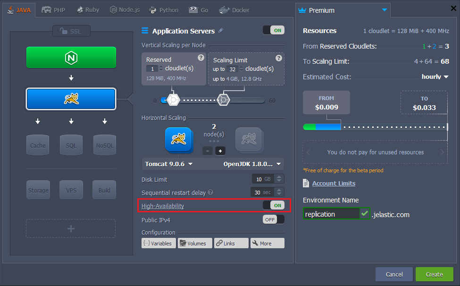Create the environment
This screenshot has width=460, height=286.
click(435, 274)
